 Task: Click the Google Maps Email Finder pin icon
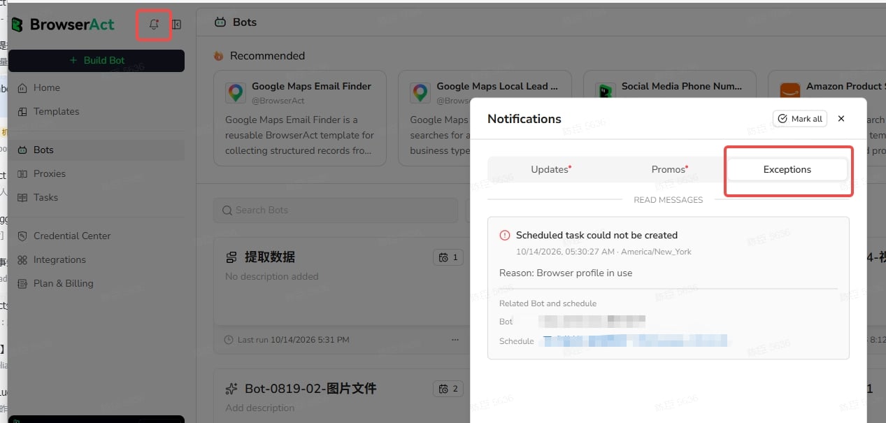(235, 93)
